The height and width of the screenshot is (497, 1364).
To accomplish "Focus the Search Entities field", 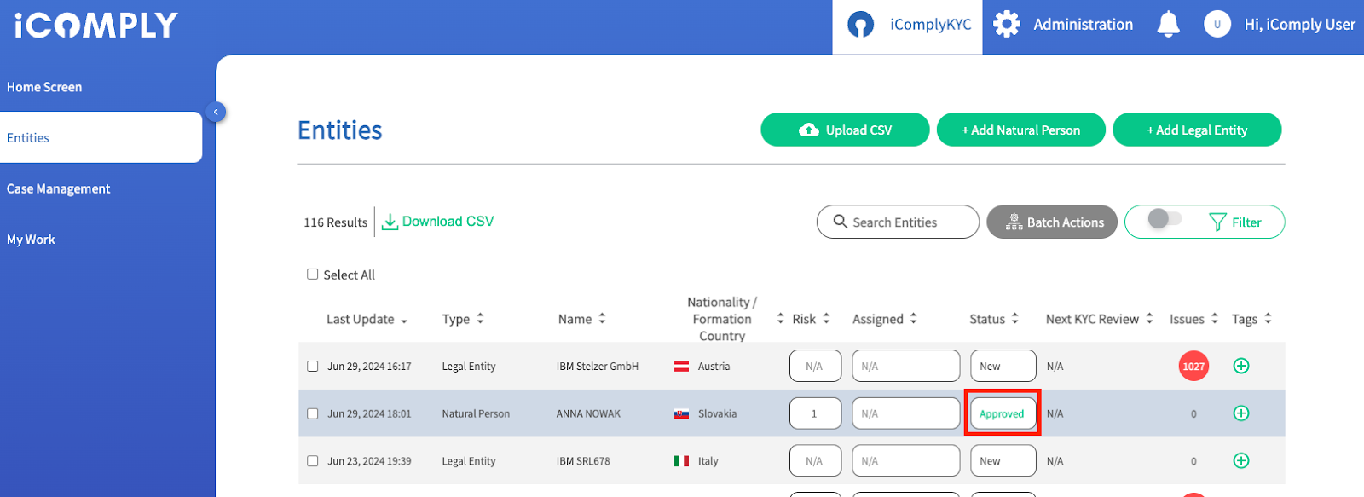I will pyautogui.click(x=898, y=222).
